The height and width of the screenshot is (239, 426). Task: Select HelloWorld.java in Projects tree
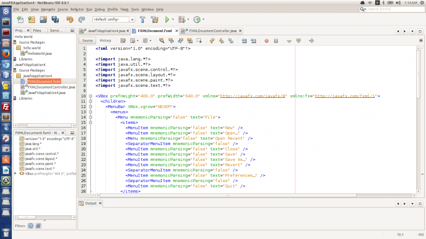pyautogui.click(x=40, y=54)
